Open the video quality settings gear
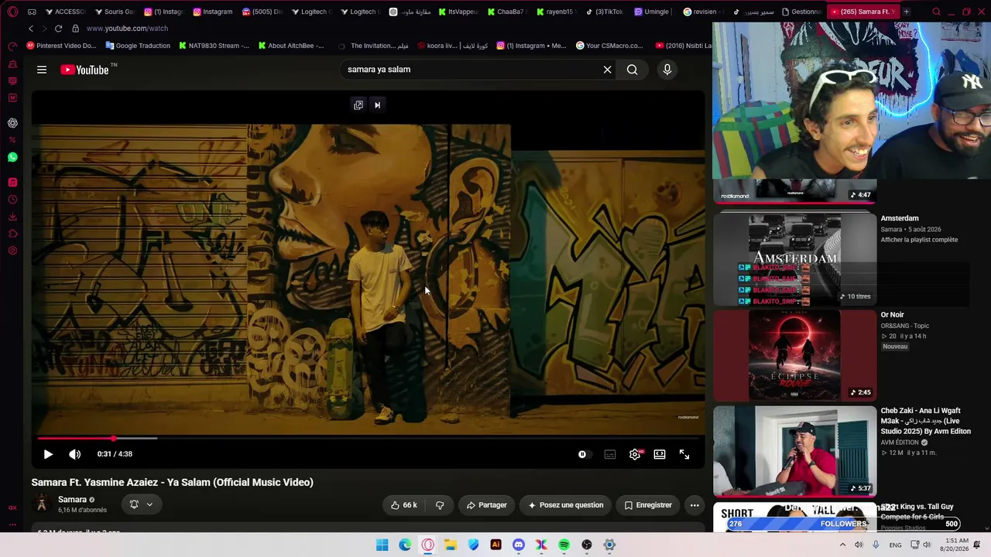The height and width of the screenshot is (557, 991). (x=635, y=454)
